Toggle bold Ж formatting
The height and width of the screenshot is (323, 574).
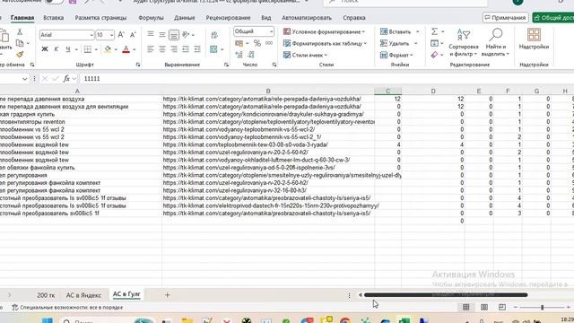pos(45,49)
